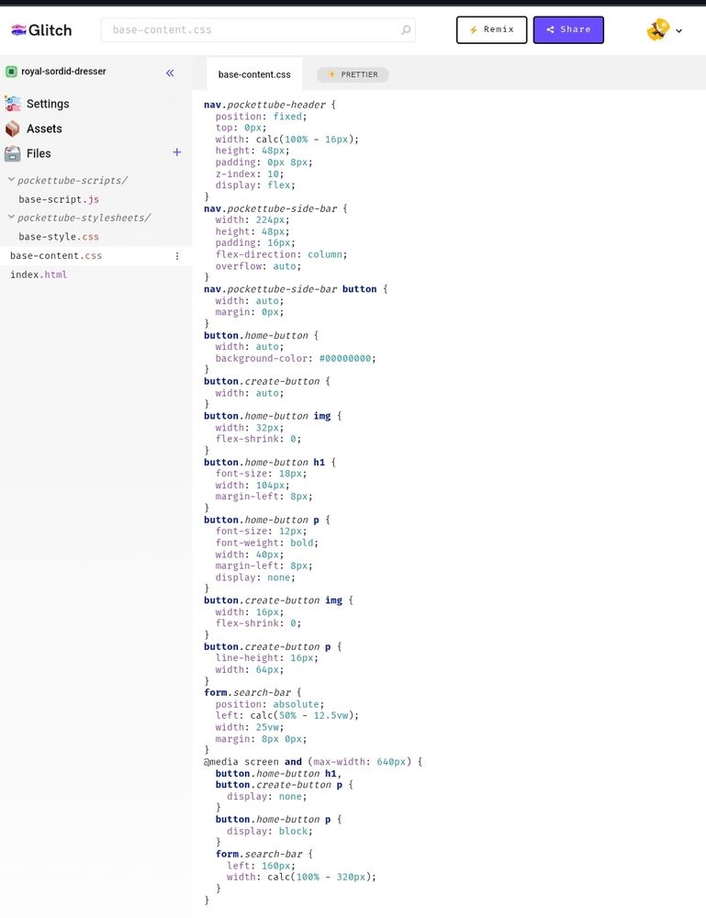Open Assets in sidebar
The height and width of the screenshot is (918, 706).
coord(44,129)
